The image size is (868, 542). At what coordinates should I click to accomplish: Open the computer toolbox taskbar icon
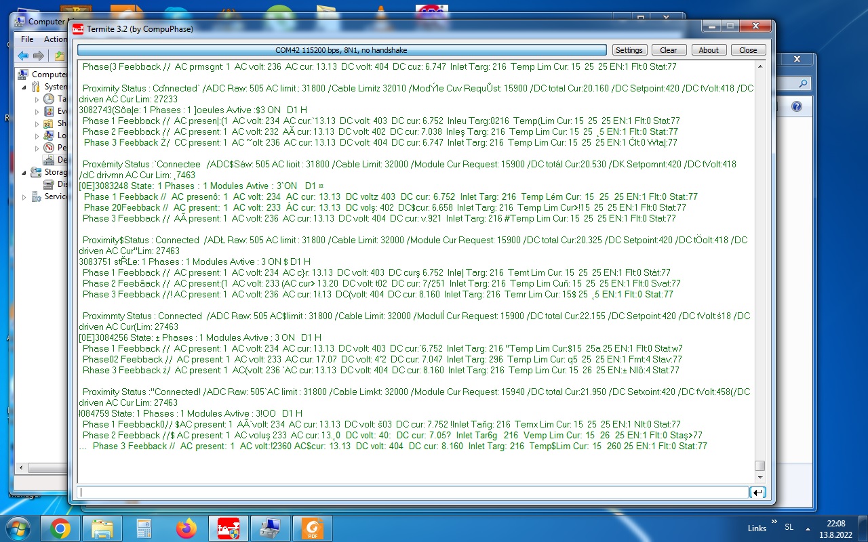click(271, 528)
